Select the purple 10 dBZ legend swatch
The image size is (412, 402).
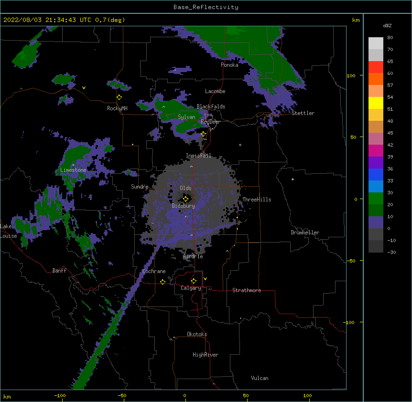coord(376,222)
